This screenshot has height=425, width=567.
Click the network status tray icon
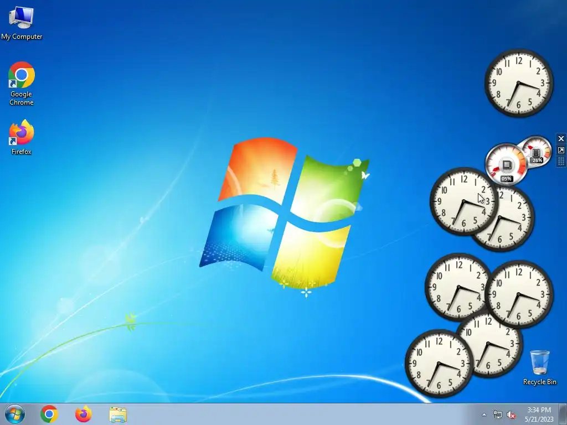click(x=498, y=414)
